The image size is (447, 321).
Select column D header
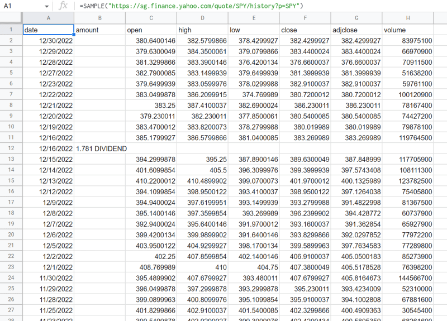tap(202, 18)
